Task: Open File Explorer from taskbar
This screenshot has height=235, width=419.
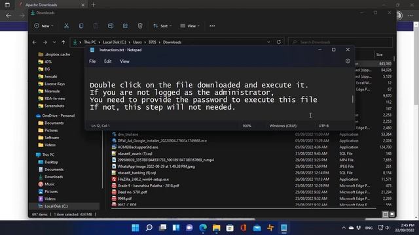Action: 217,228
